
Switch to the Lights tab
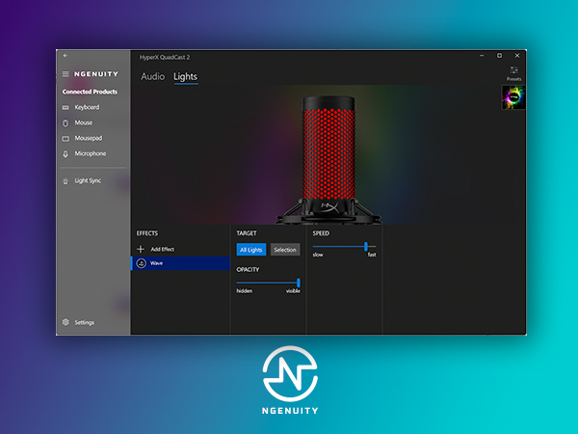[185, 77]
